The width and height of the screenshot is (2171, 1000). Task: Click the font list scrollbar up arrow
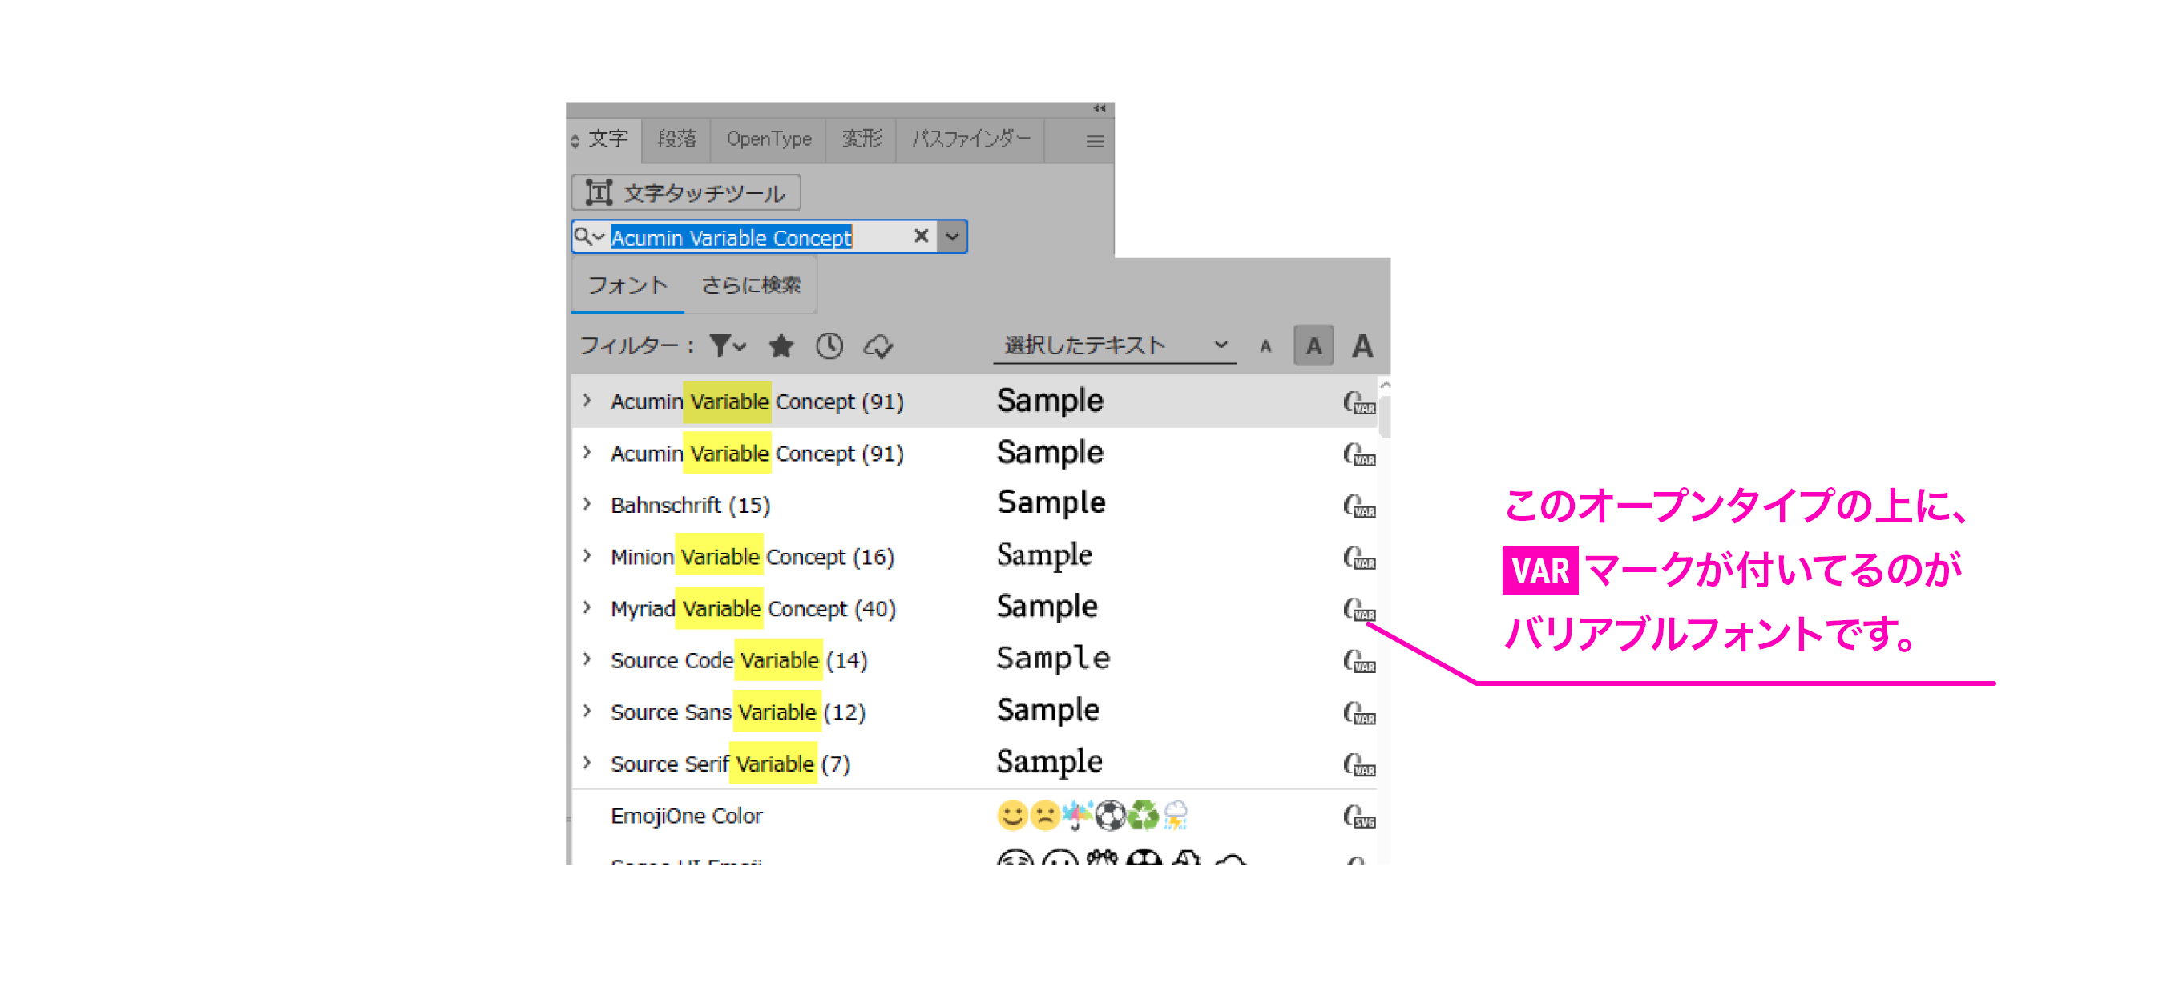pos(1384,384)
